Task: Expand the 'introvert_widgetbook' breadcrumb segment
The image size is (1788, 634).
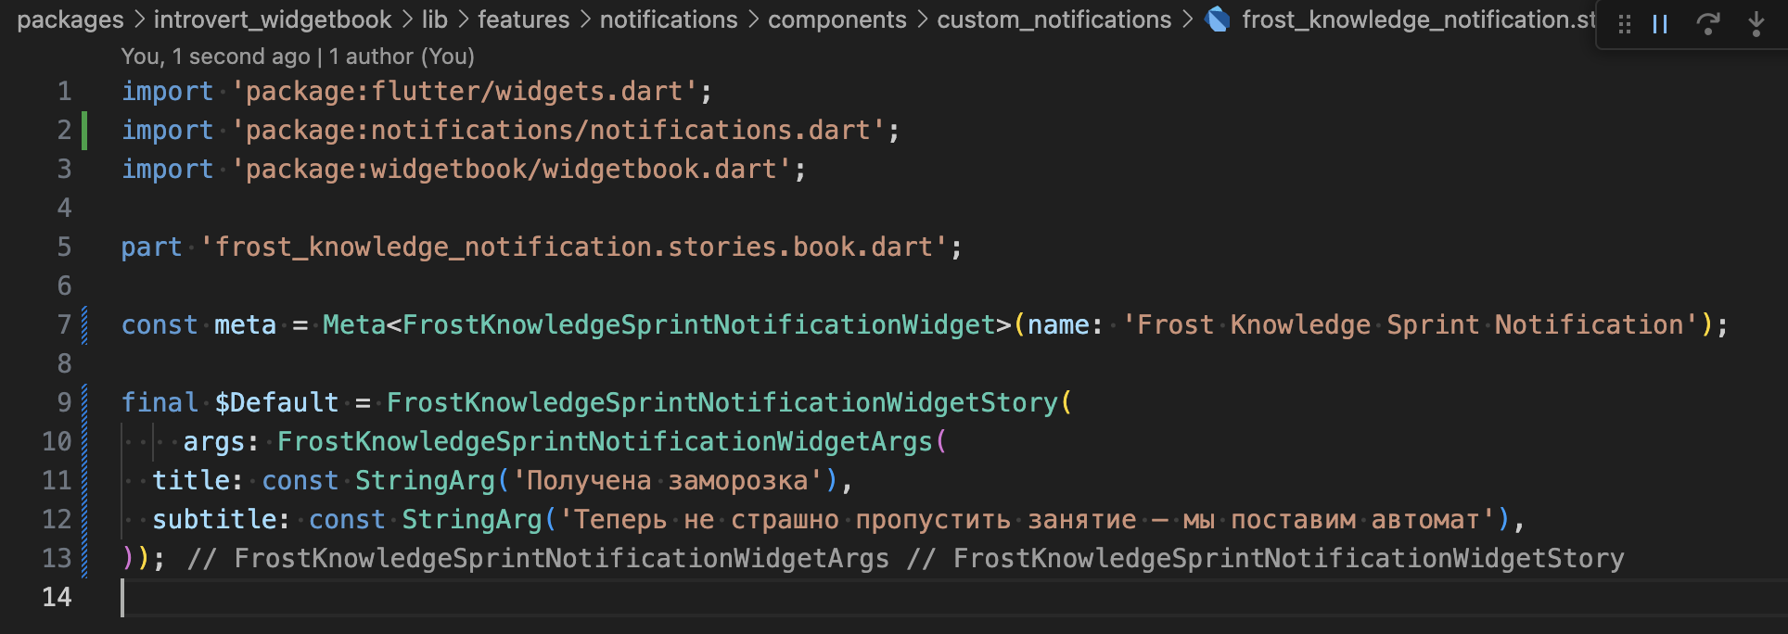Action: coord(273,19)
